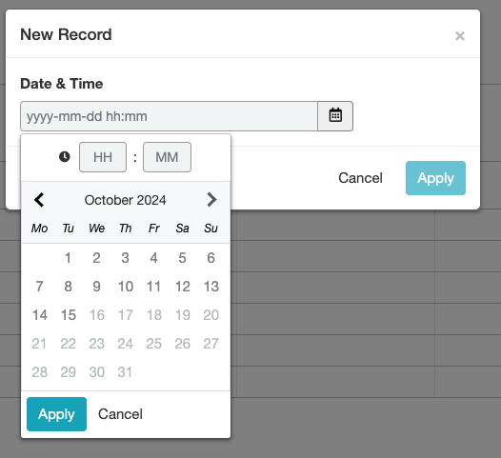
Task: Cancel the date picker popup
Action: 120,414
